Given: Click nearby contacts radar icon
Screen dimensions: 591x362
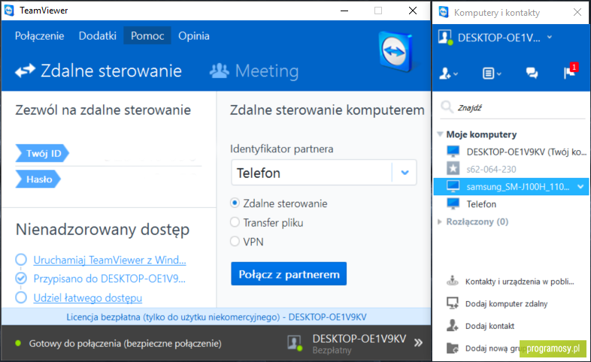Looking at the screenshot, I should [x=453, y=281].
